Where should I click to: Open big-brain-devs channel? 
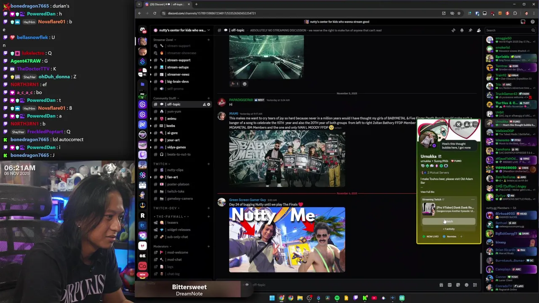181,82
